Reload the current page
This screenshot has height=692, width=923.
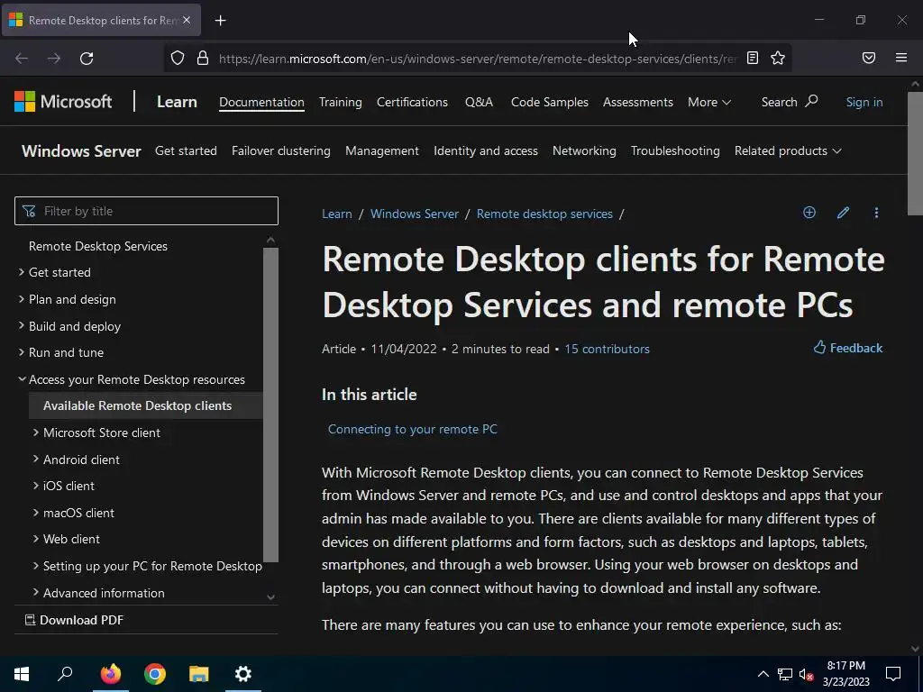click(87, 59)
